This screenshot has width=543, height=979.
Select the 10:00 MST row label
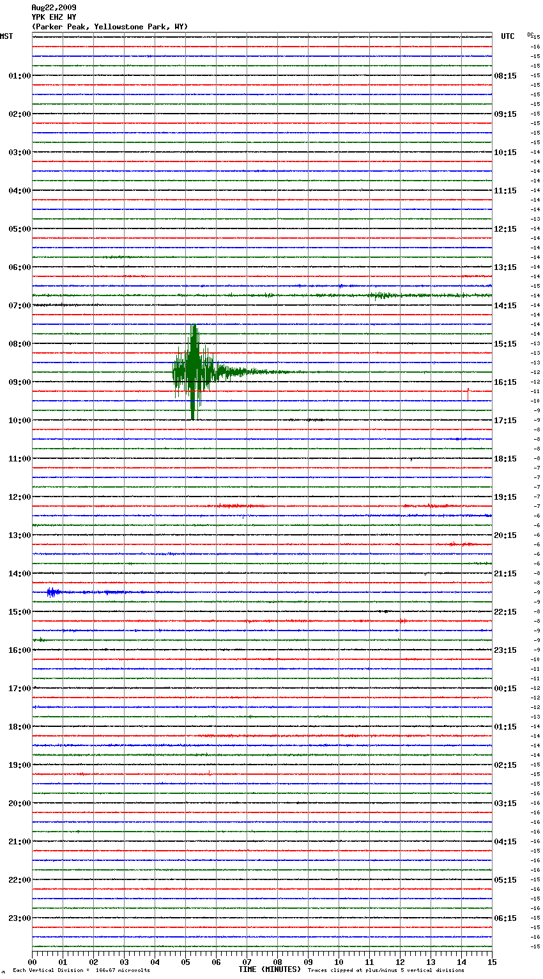pyautogui.click(x=19, y=421)
